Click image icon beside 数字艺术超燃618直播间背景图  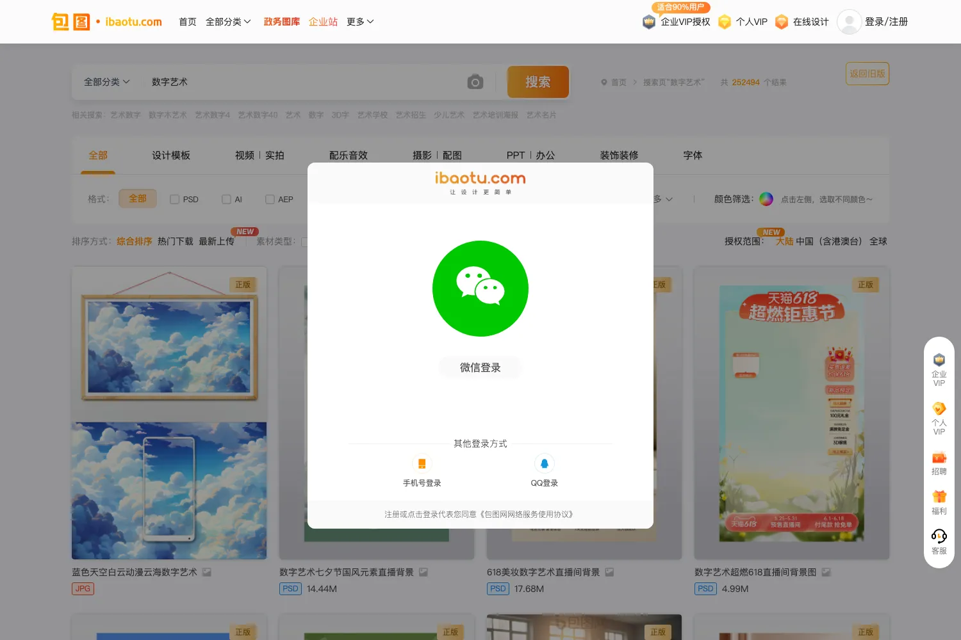(826, 572)
